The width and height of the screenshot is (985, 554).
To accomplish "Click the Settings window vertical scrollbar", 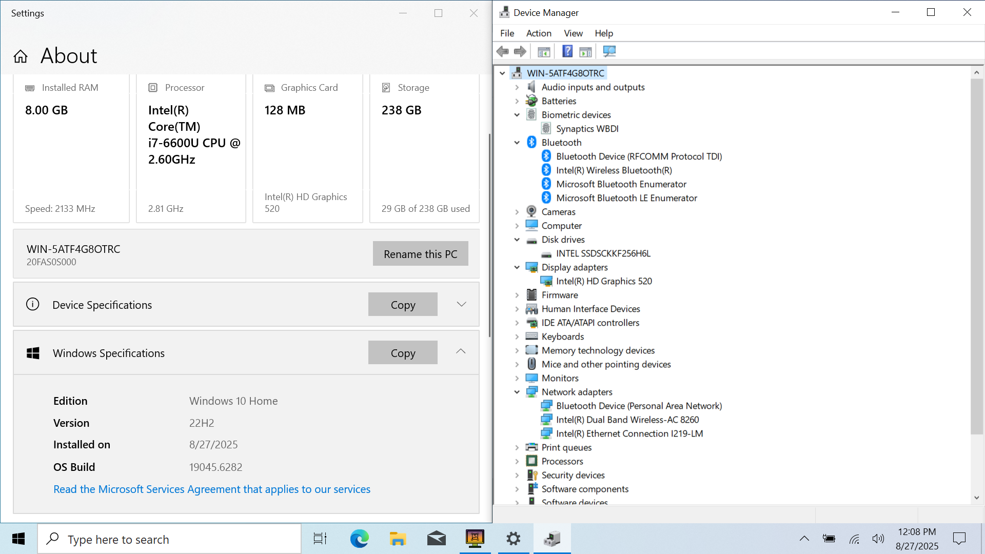I will point(489,236).
